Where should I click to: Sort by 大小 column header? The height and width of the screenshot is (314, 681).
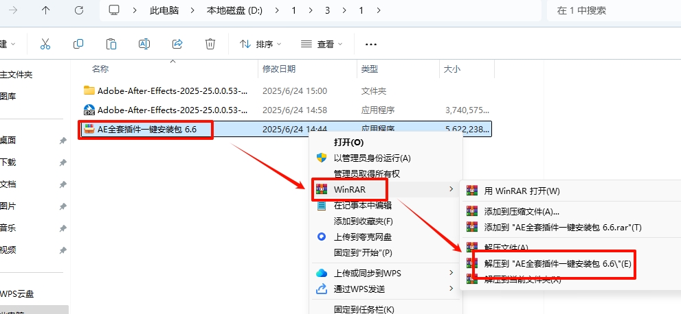click(452, 69)
